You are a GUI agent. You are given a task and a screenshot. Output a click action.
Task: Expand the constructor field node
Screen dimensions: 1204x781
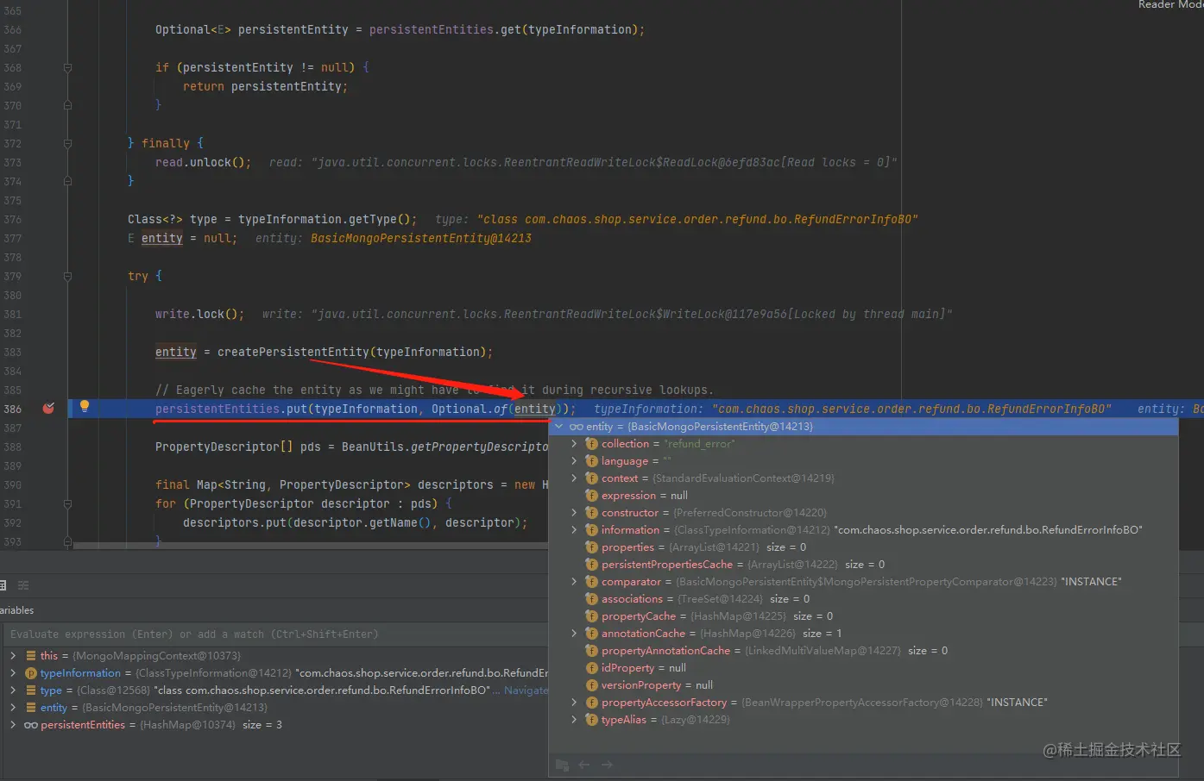[574, 512]
